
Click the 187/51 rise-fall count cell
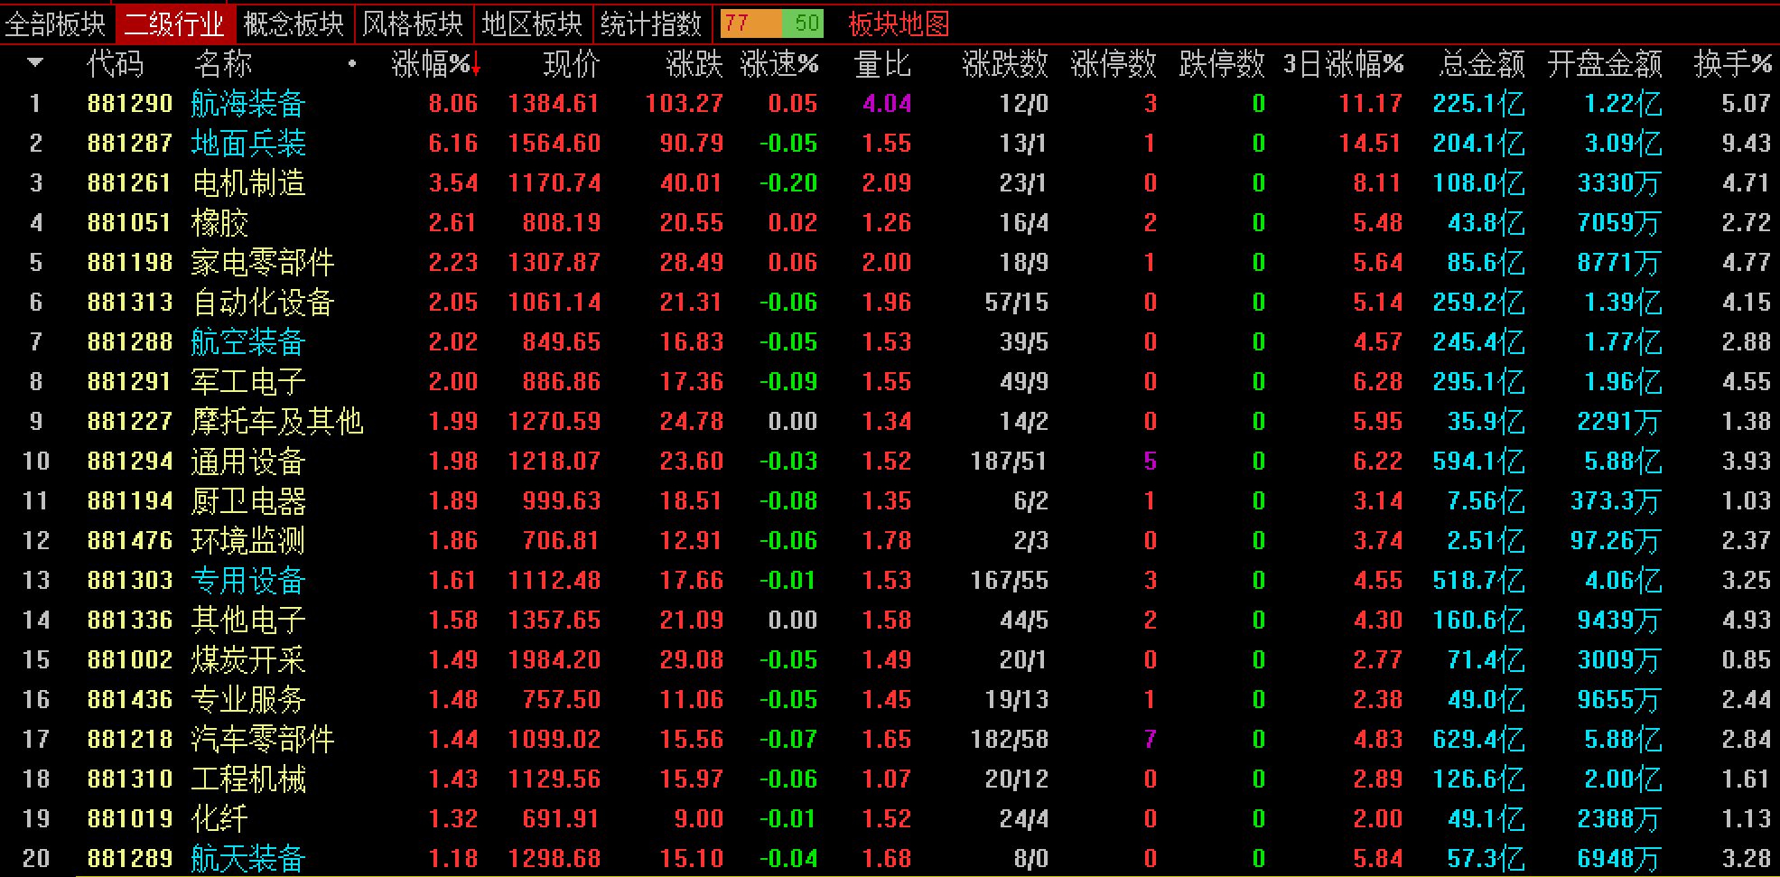click(x=1009, y=461)
